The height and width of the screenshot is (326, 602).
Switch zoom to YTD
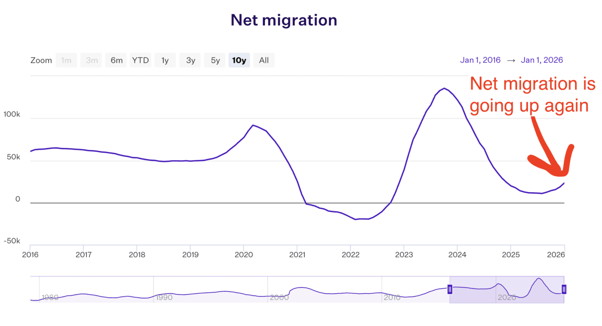pos(141,60)
